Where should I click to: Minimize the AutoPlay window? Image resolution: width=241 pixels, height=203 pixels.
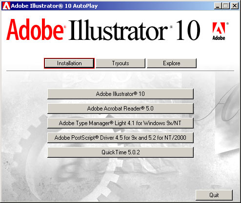(218, 6)
